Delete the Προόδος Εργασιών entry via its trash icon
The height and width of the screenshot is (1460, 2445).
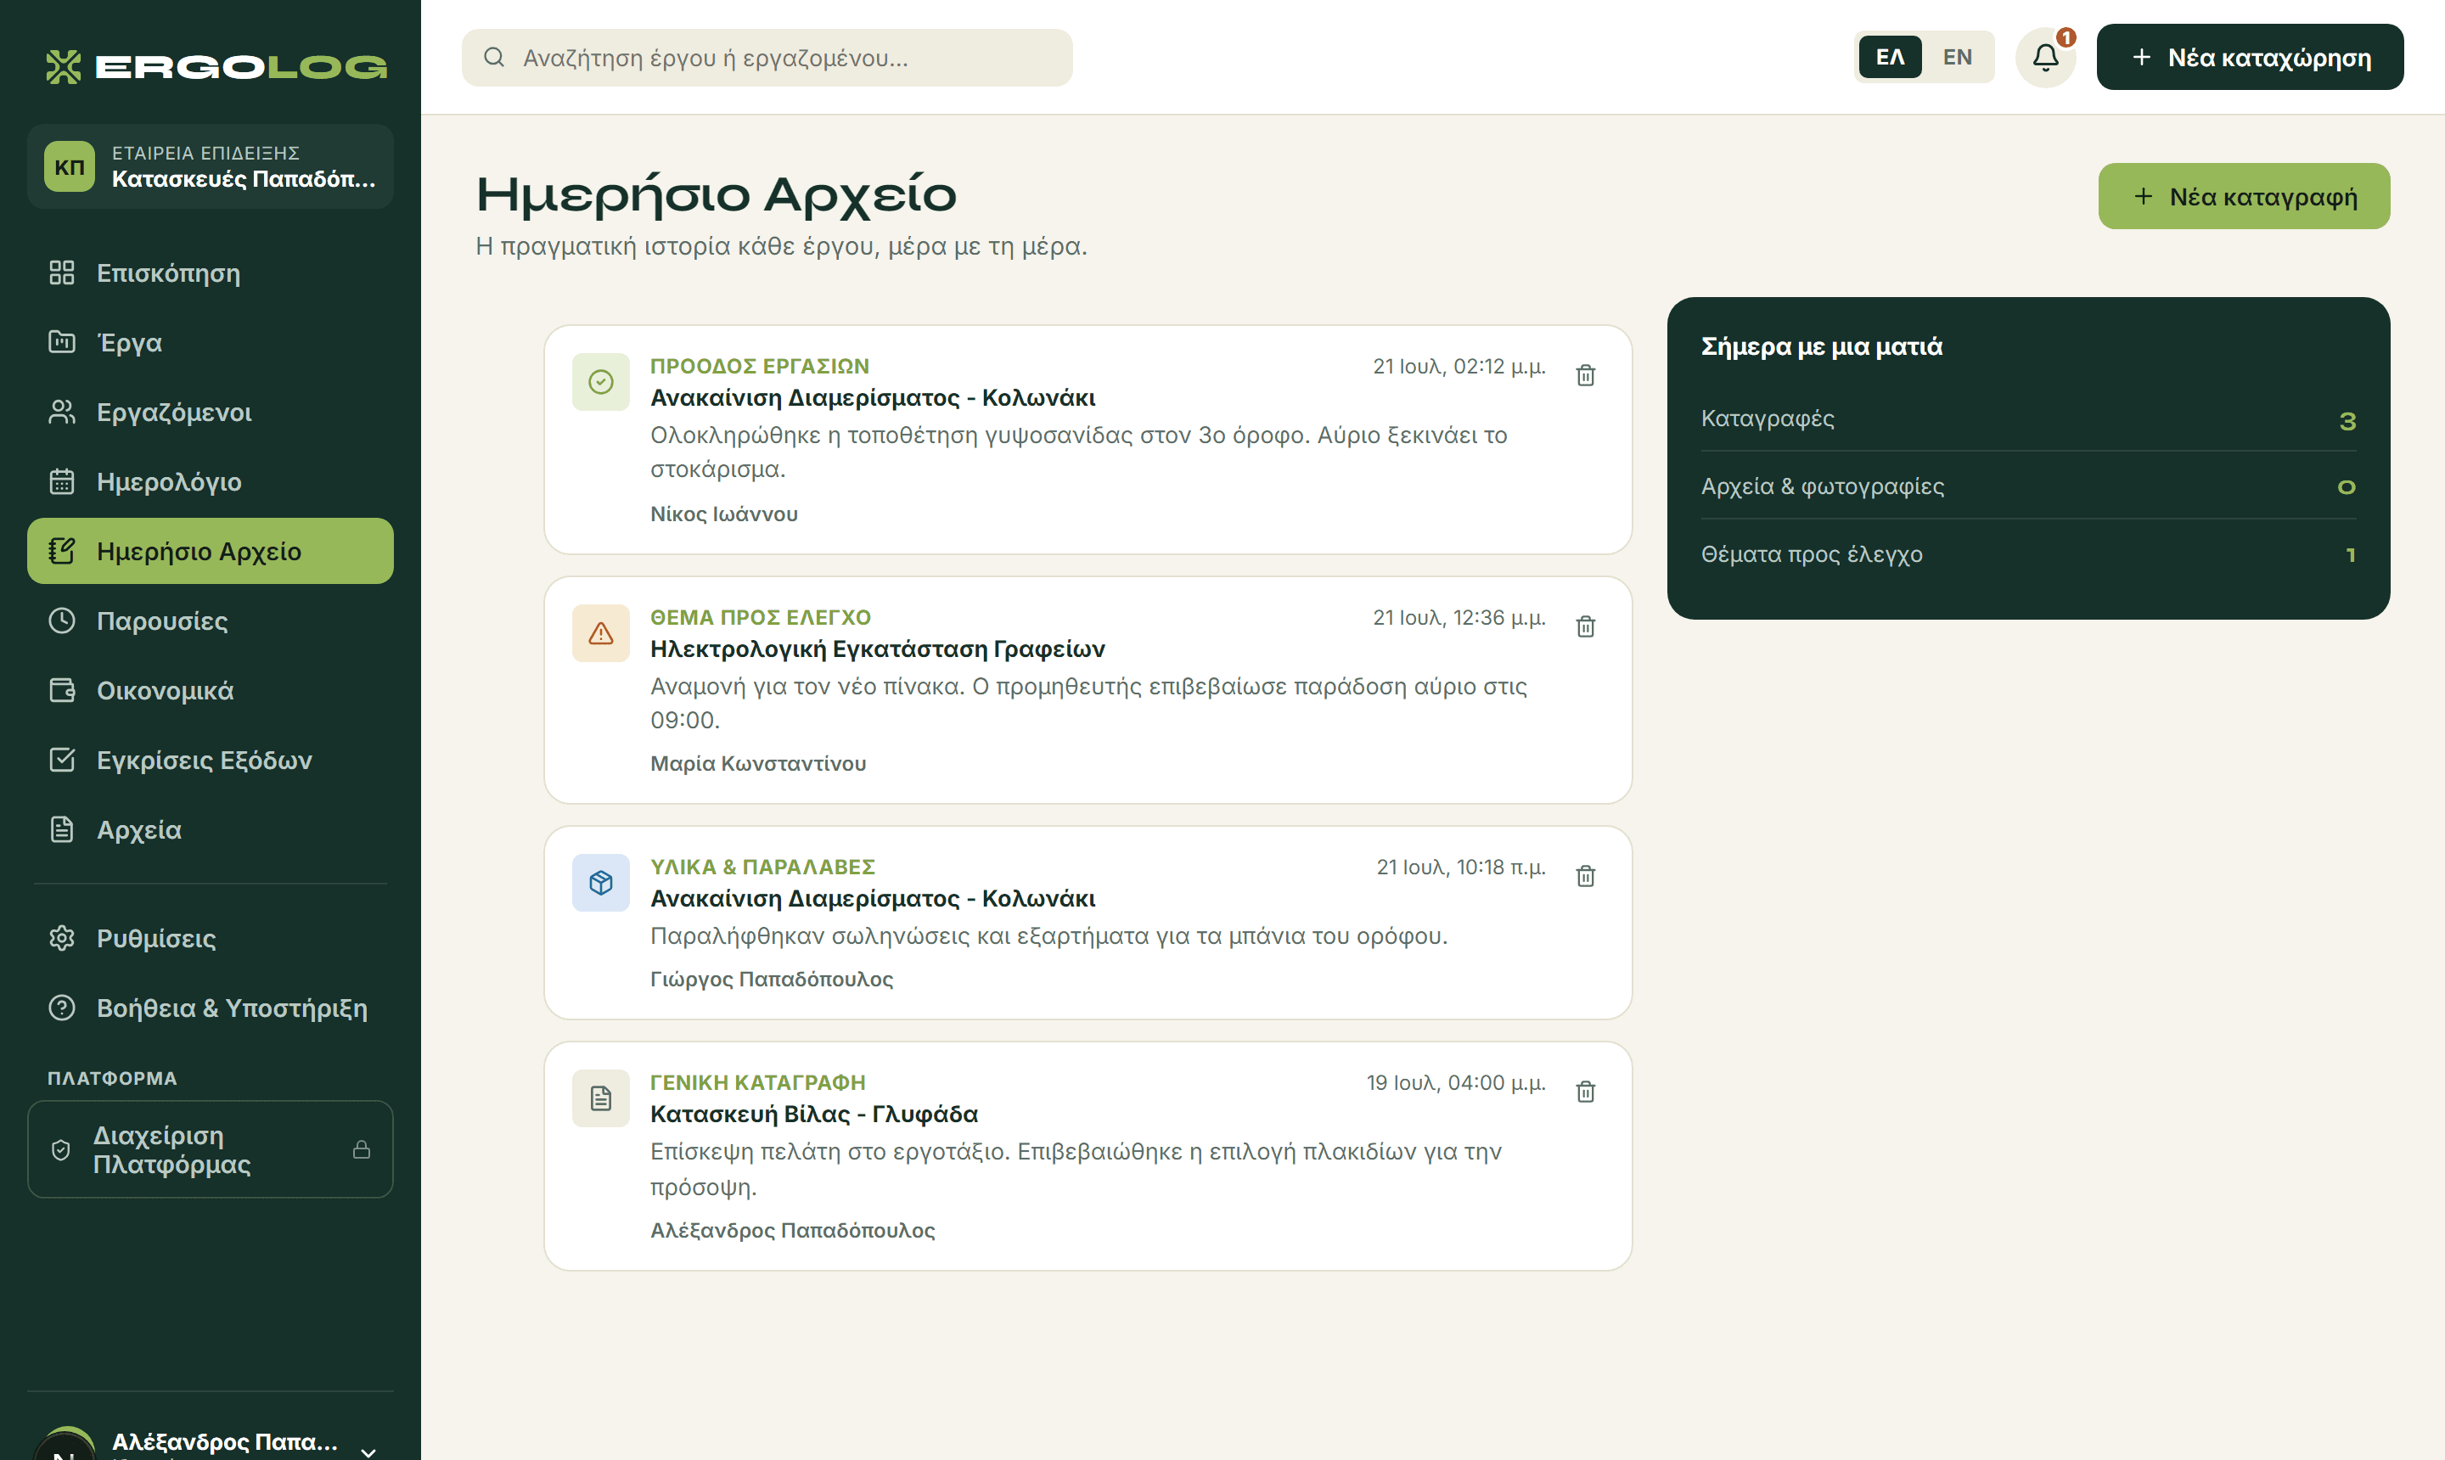(x=1585, y=375)
